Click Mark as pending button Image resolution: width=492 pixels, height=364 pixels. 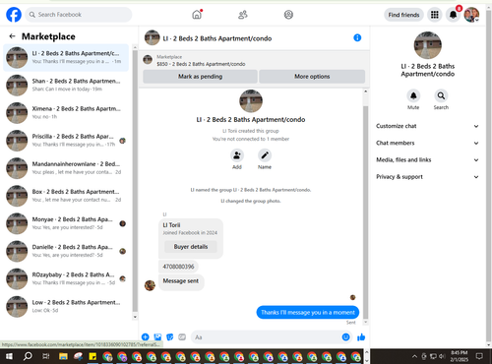pyautogui.click(x=200, y=77)
